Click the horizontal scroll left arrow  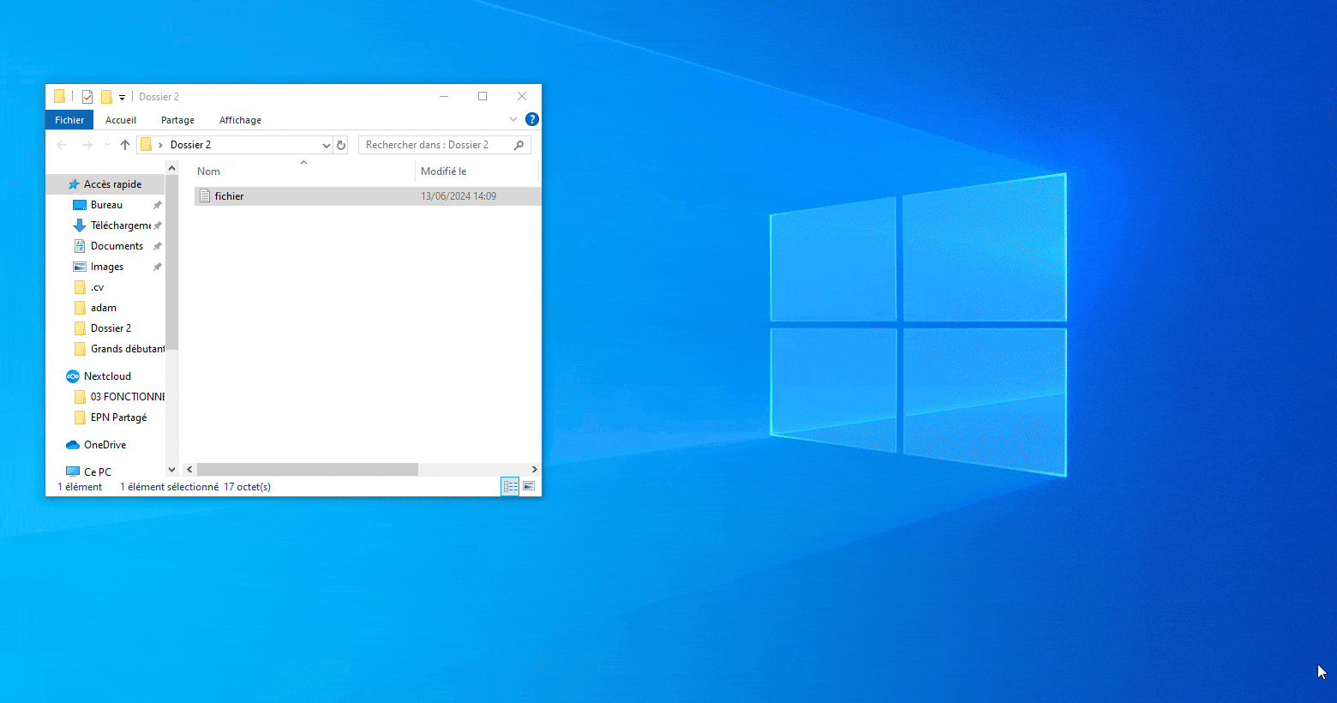[189, 470]
